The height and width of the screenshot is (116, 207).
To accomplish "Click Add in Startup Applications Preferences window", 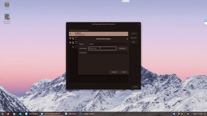I will [134, 34].
